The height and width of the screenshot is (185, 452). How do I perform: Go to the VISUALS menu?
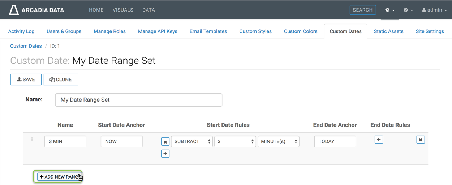coord(123,10)
